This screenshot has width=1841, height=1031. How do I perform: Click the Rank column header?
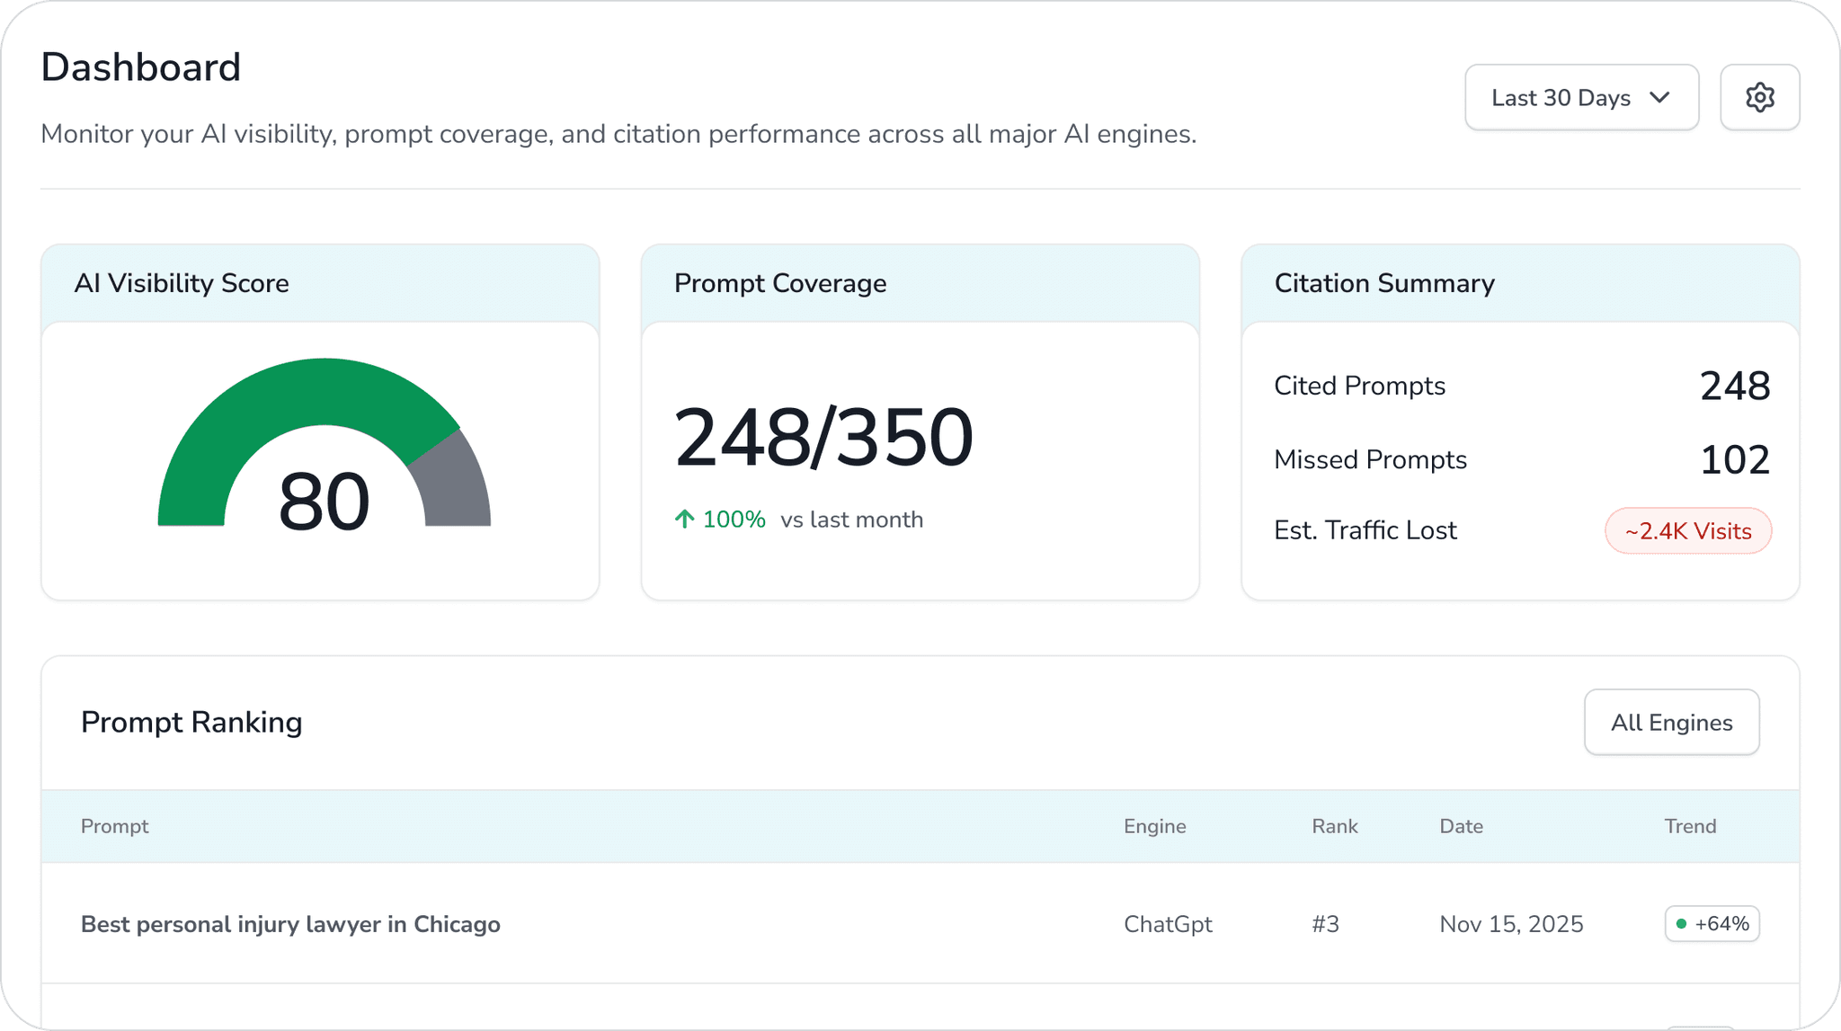coord(1334,826)
